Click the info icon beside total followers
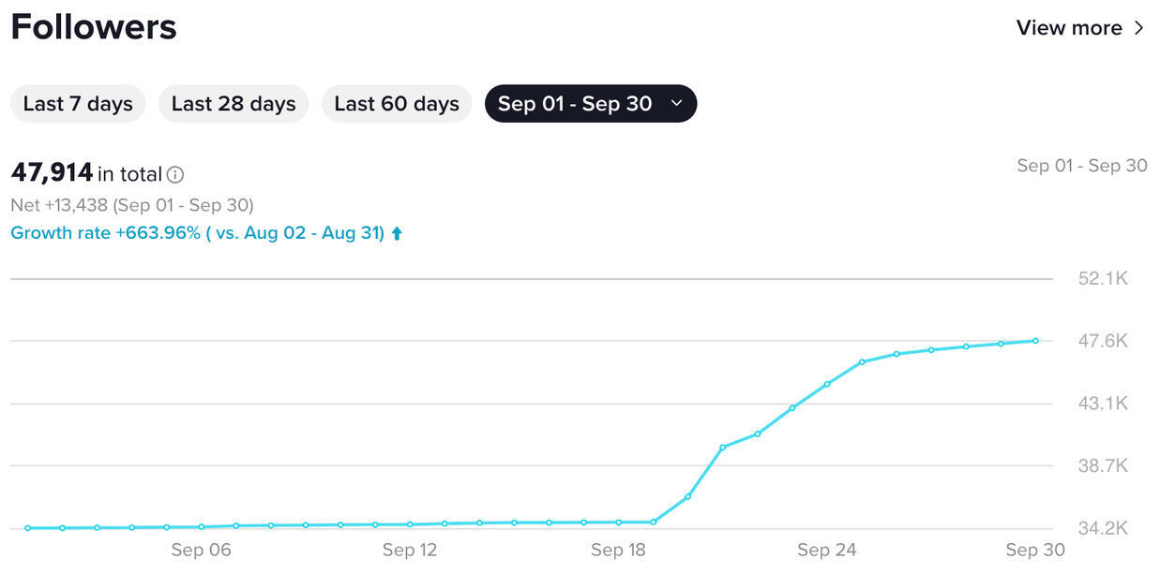 [175, 174]
